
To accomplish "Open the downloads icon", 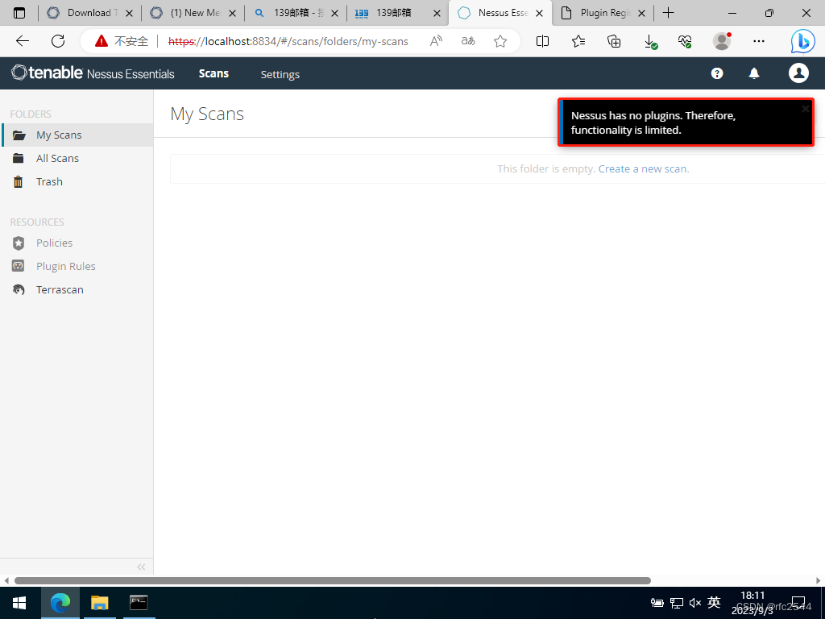I will coord(650,42).
